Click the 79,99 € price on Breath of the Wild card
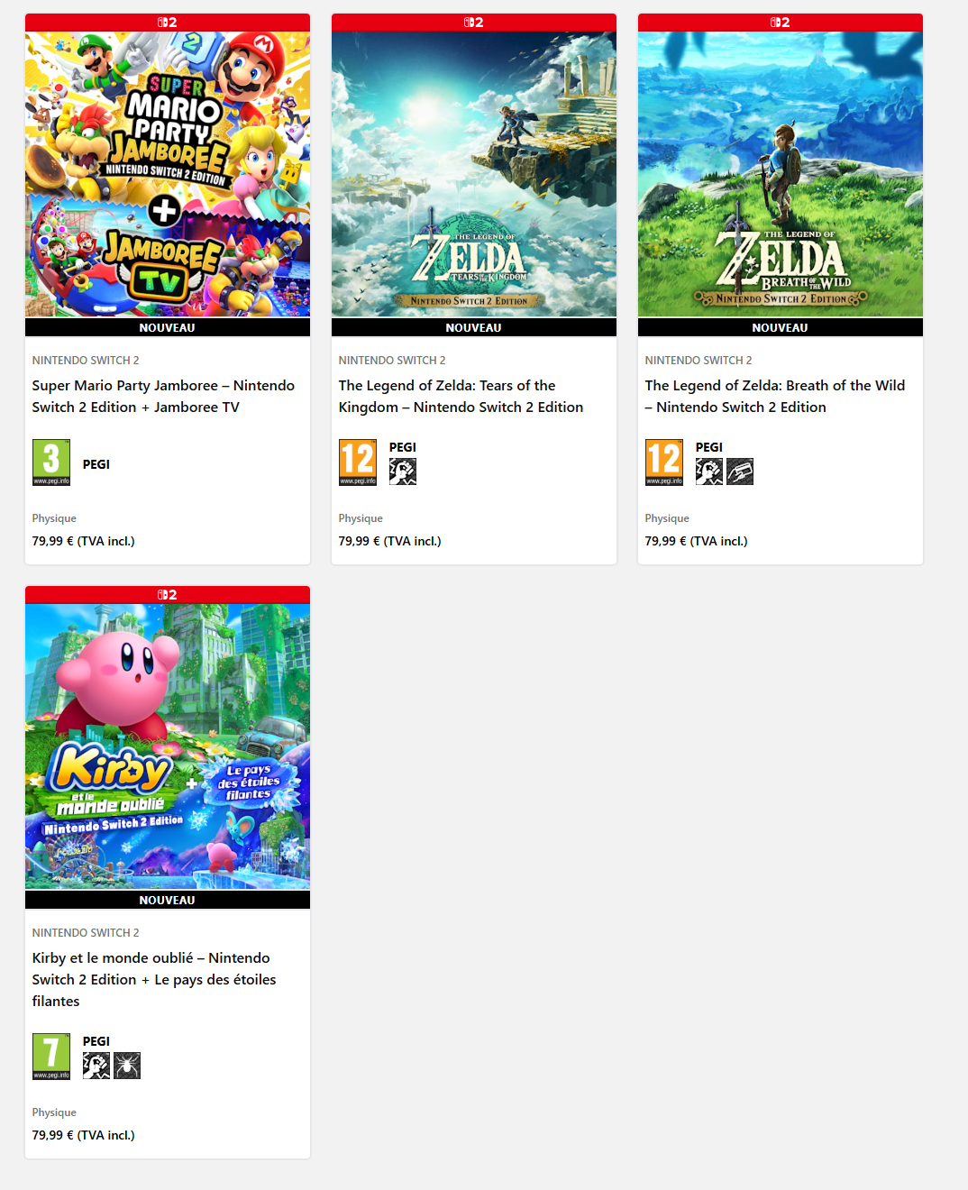 (697, 541)
